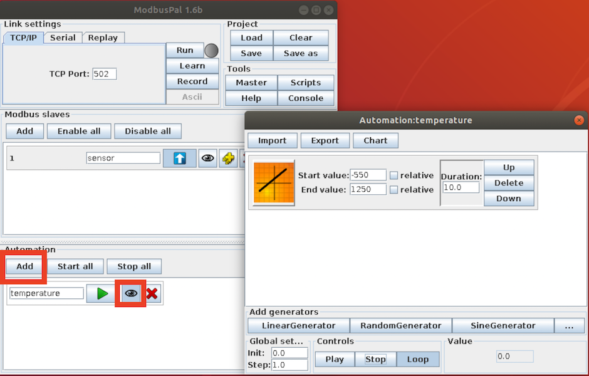Click the sensor slave name field
This screenshot has height=376, width=589.
(x=123, y=158)
